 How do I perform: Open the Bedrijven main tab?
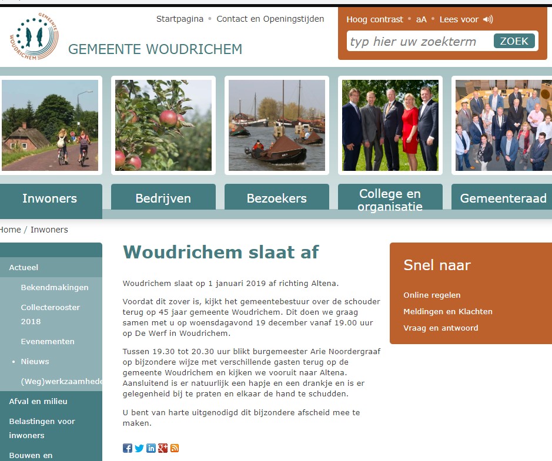pos(163,198)
